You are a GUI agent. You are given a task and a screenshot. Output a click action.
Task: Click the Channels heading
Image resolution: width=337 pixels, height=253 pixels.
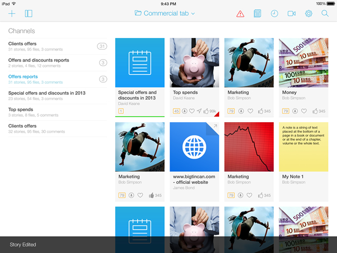pos(22,31)
